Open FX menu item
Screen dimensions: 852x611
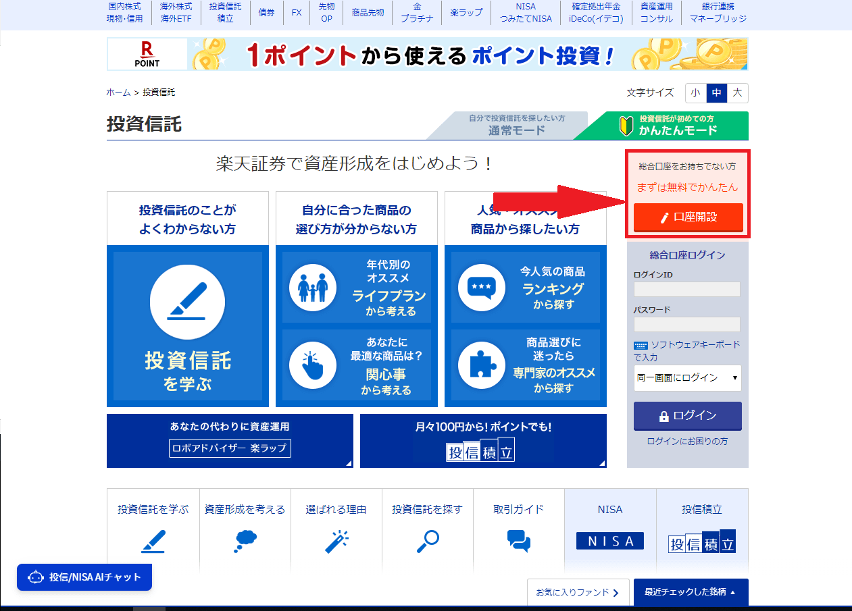297,12
